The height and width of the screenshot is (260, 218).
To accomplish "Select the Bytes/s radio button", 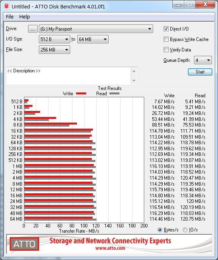I will tap(160, 230).
